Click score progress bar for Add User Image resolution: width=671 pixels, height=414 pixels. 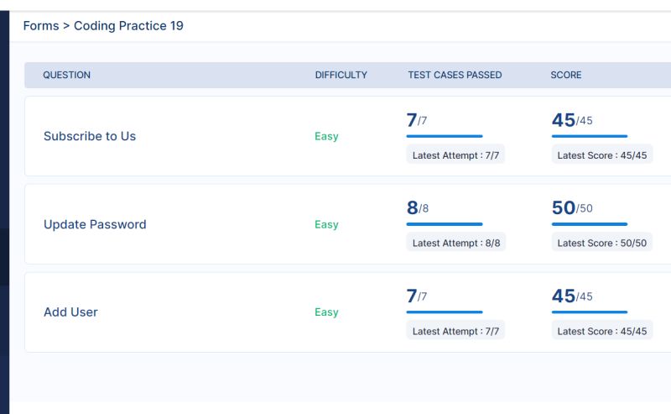click(x=590, y=312)
